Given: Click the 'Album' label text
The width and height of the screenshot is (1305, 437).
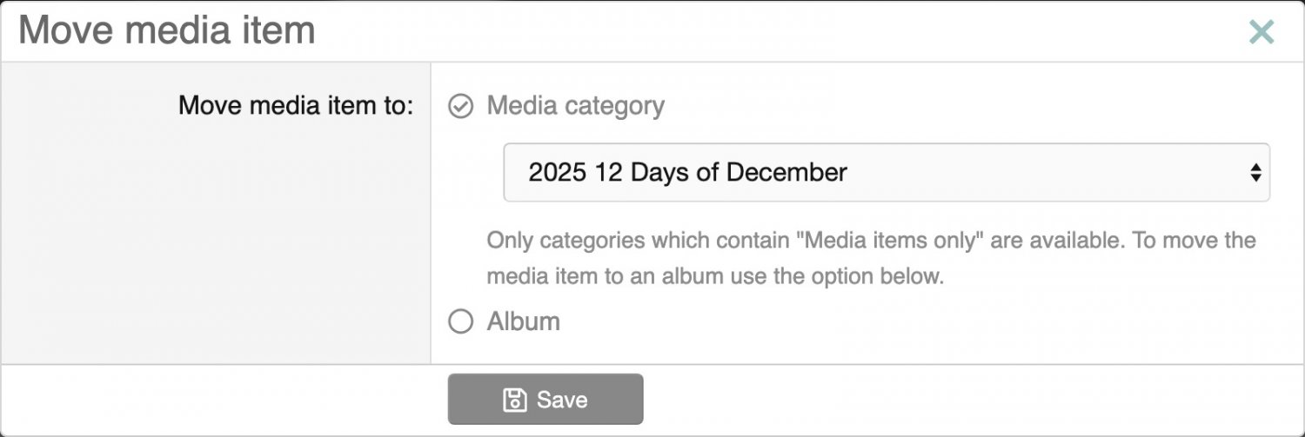Looking at the screenshot, I should [523, 321].
